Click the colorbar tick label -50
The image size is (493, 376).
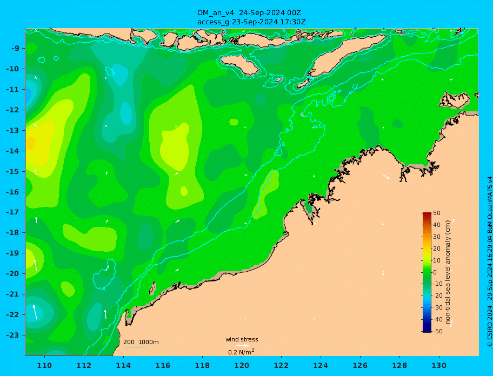click(438, 331)
